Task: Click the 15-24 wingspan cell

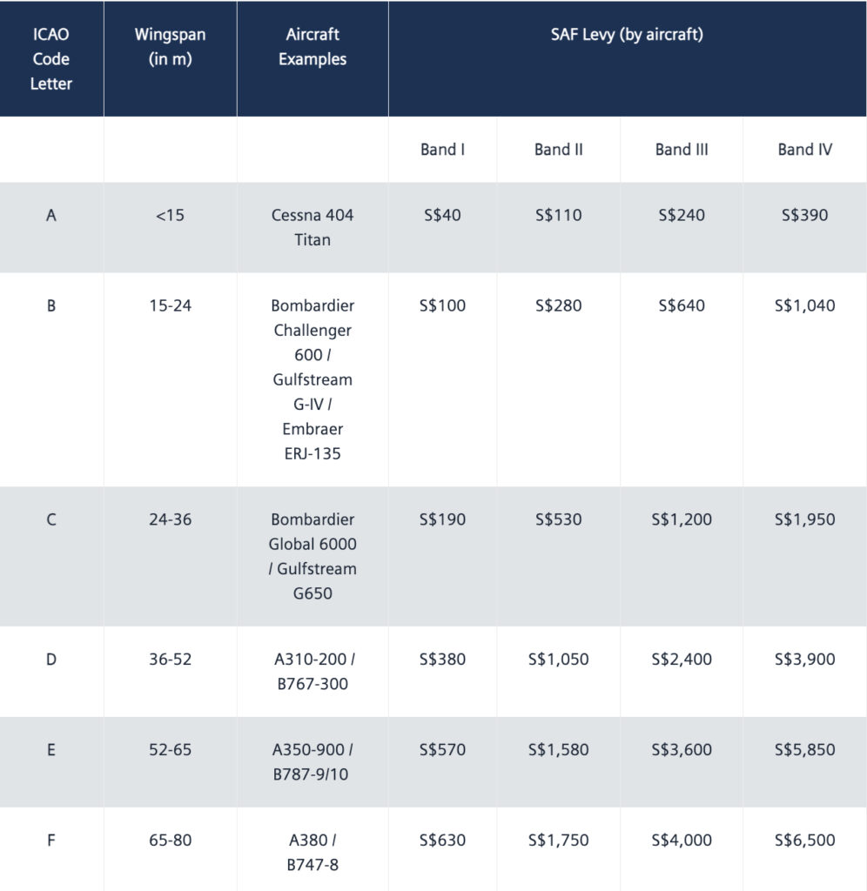Action: (x=170, y=305)
